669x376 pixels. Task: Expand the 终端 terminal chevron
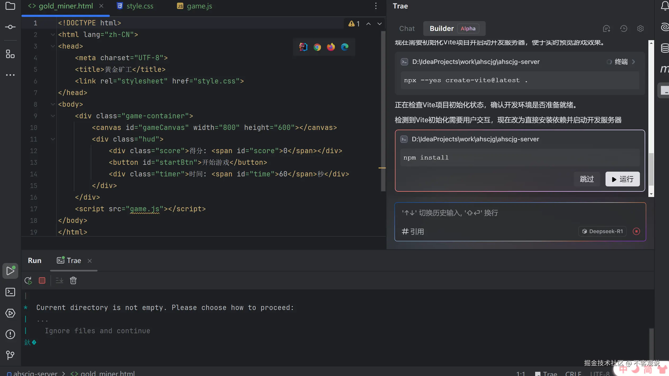tap(633, 62)
